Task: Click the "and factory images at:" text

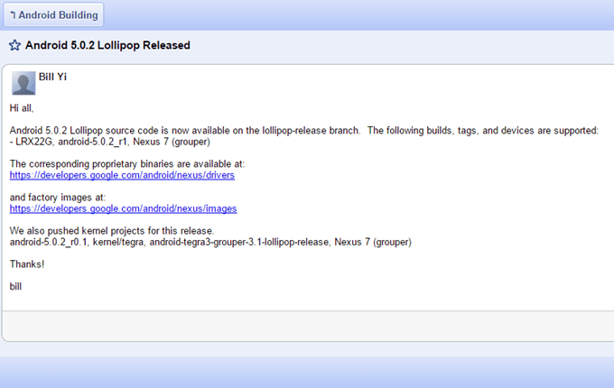Action: pyautogui.click(x=58, y=197)
